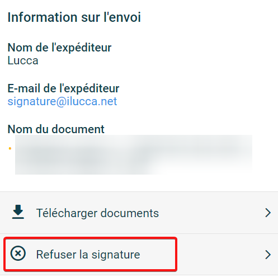Click the Information sur l'envoi heading
The image size is (278, 277).
(74, 17)
